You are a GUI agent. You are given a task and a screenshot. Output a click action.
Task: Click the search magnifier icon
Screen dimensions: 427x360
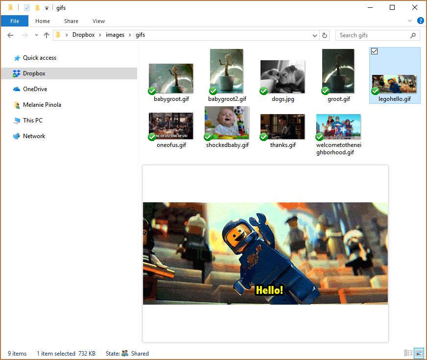413,35
